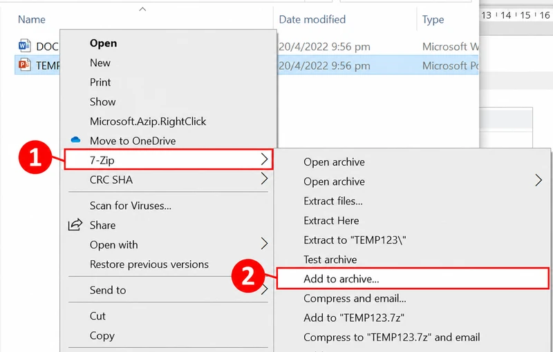The width and height of the screenshot is (553, 352).
Task: Click the Microsoft P type cell
Action: pyautogui.click(x=451, y=66)
